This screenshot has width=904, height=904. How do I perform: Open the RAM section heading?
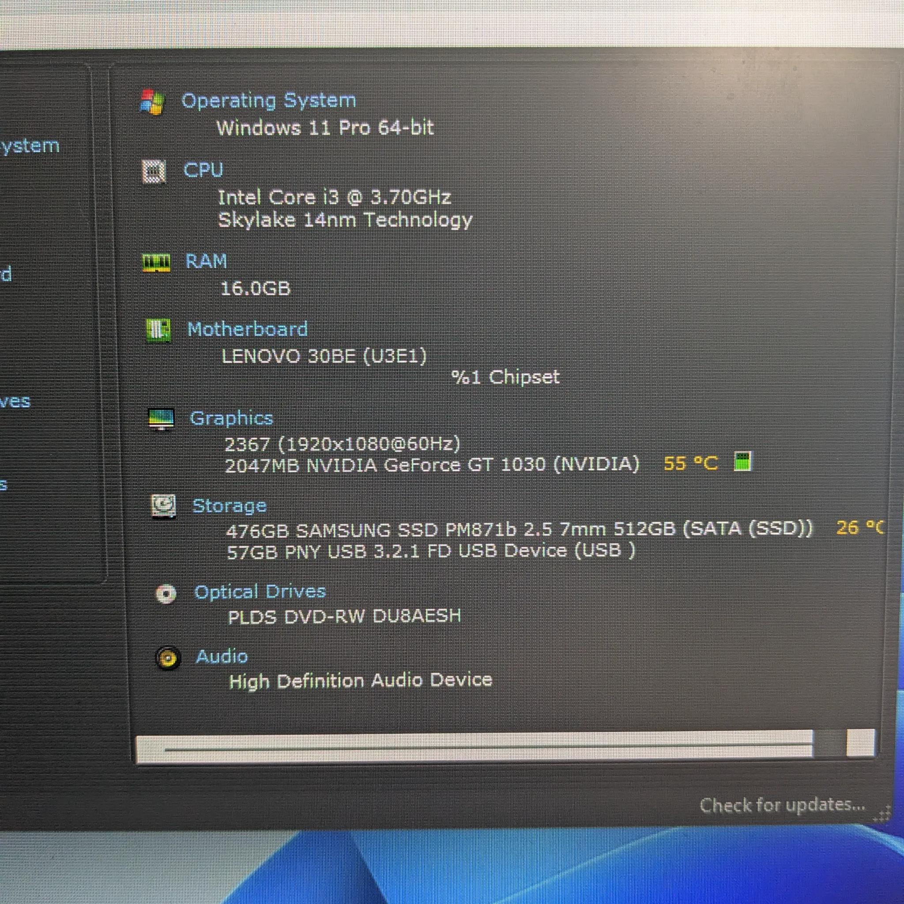pos(206,261)
